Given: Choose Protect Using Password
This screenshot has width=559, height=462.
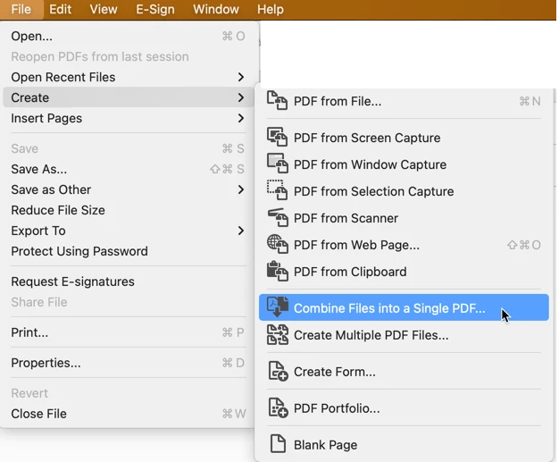Looking at the screenshot, I should point(129,251).
